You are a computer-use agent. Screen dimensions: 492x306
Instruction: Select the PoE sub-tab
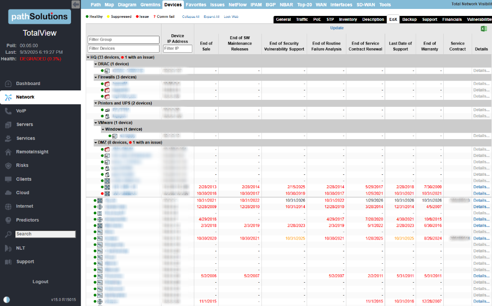[317, 19]
